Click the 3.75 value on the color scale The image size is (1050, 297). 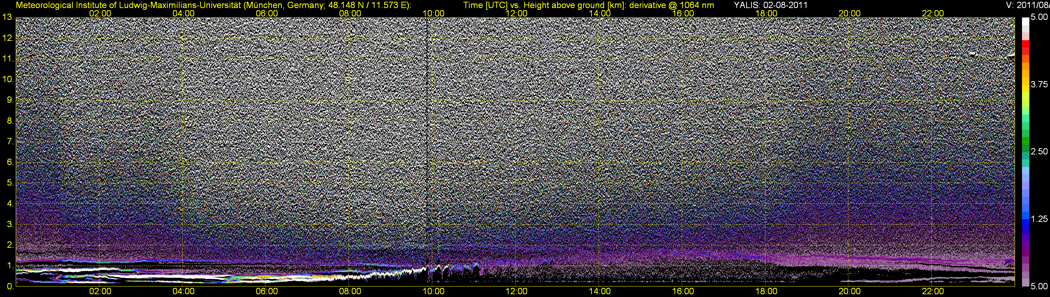(x=1039, y=84)
